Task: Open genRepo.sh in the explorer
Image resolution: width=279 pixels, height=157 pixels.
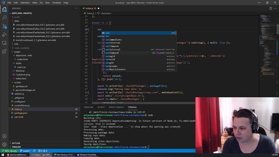Action: [x=21, y=86]
